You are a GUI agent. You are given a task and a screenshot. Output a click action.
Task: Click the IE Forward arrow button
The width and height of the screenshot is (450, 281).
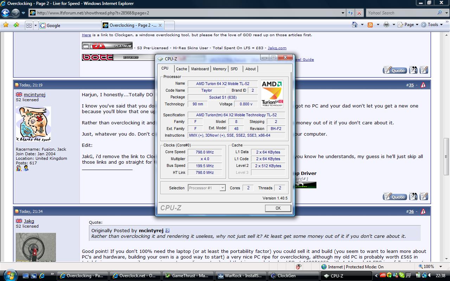coord(15,13)
